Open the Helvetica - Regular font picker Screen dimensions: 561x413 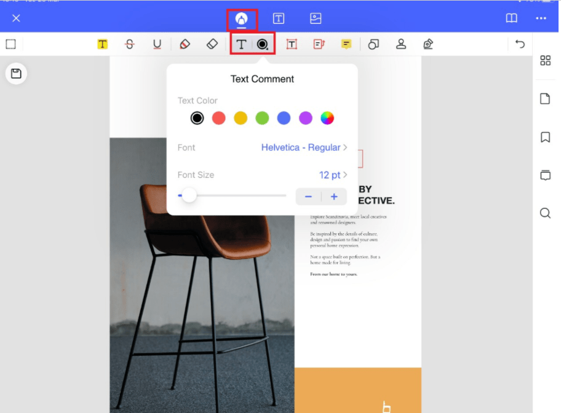pos(304,147)
